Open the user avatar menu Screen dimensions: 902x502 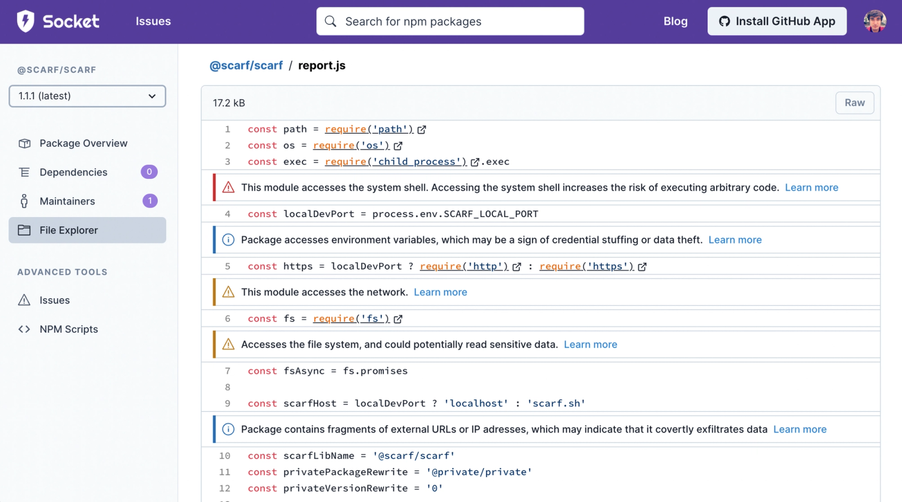point(874,21)
